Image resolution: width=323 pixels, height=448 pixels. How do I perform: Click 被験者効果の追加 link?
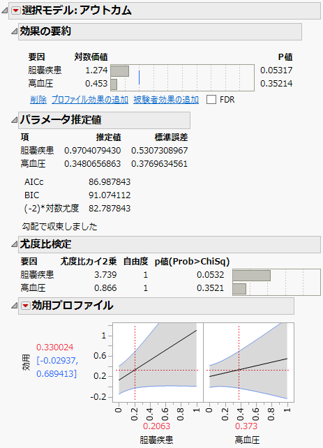166,100
